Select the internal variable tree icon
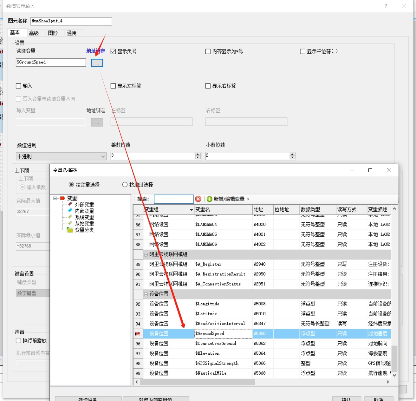This screenshot has width=416, height=401. tap(70, 211)
